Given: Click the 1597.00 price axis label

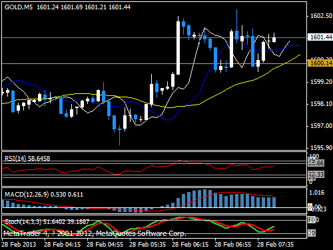Looking at the screenshot, I should coord(321,126).
